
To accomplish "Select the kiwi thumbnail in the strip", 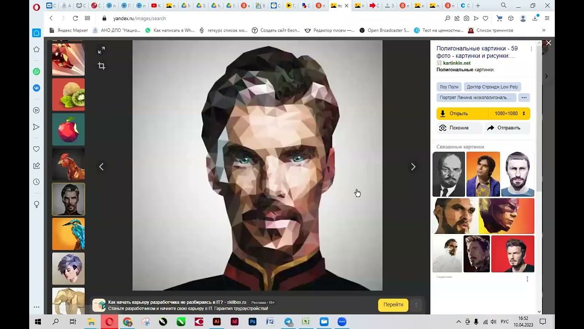I will [68, 95].
